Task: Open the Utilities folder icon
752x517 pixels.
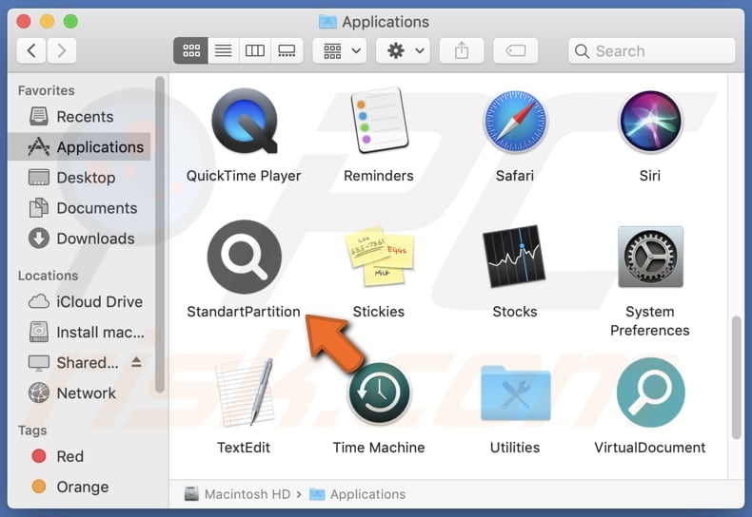Action: tap(515, 393)
